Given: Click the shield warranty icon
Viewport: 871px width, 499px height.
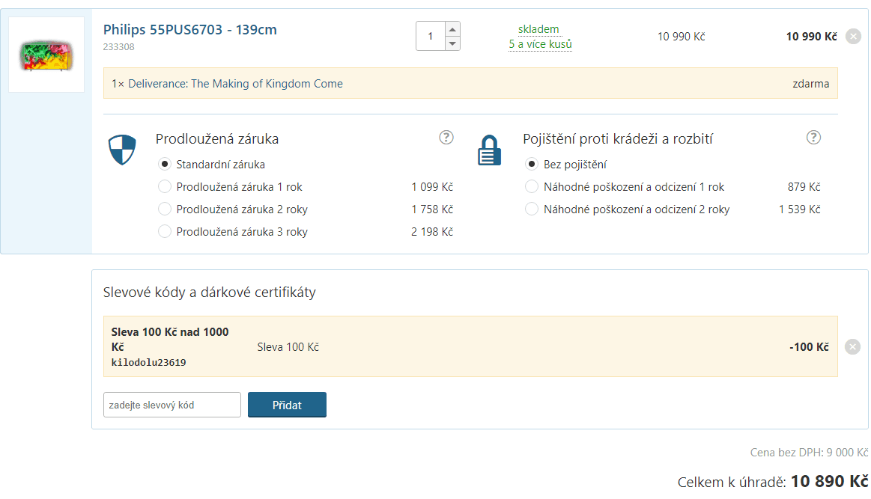Looking at the screenshot, I should 122,150.
